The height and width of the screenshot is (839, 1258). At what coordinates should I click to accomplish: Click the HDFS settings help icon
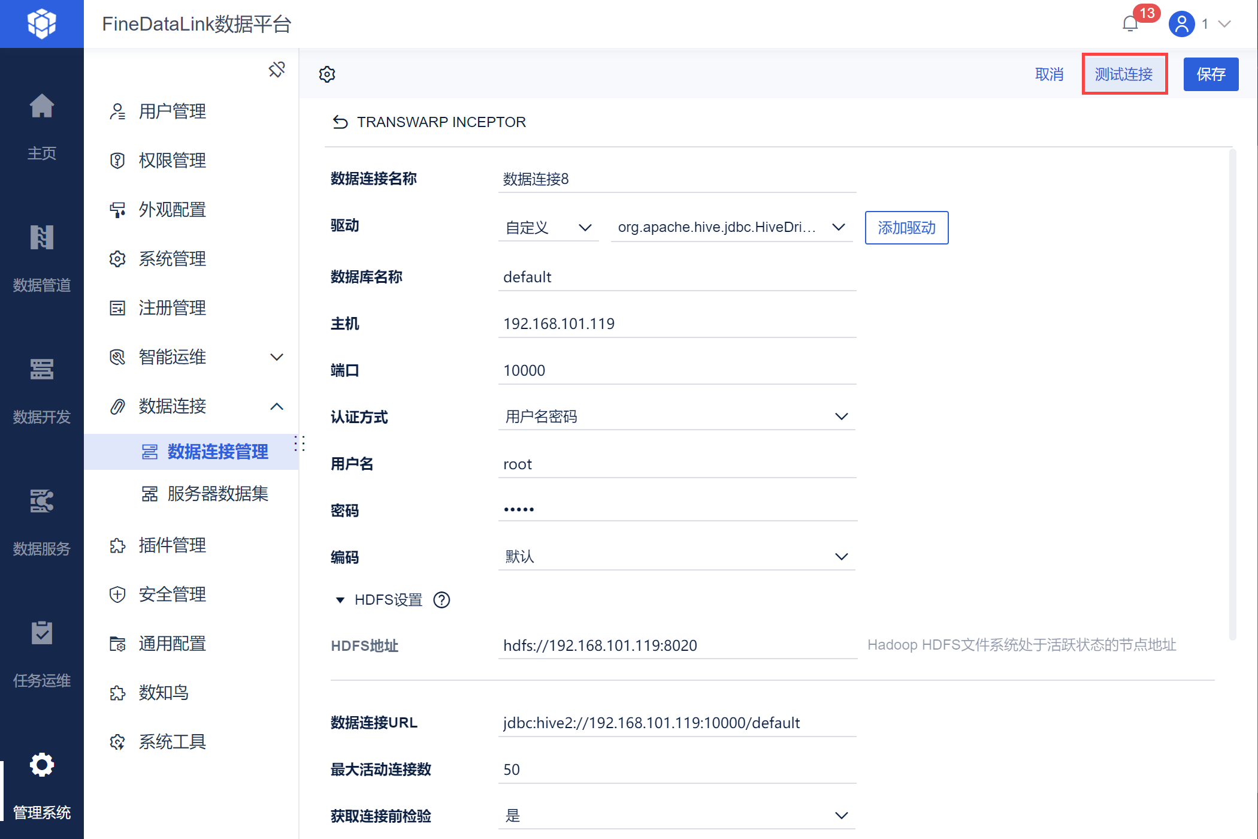click(x=441, y=600)
